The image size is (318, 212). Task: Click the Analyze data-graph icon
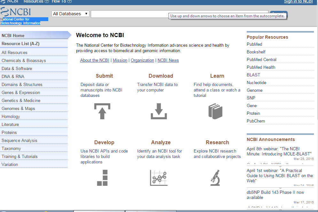(x=159, y=178)
